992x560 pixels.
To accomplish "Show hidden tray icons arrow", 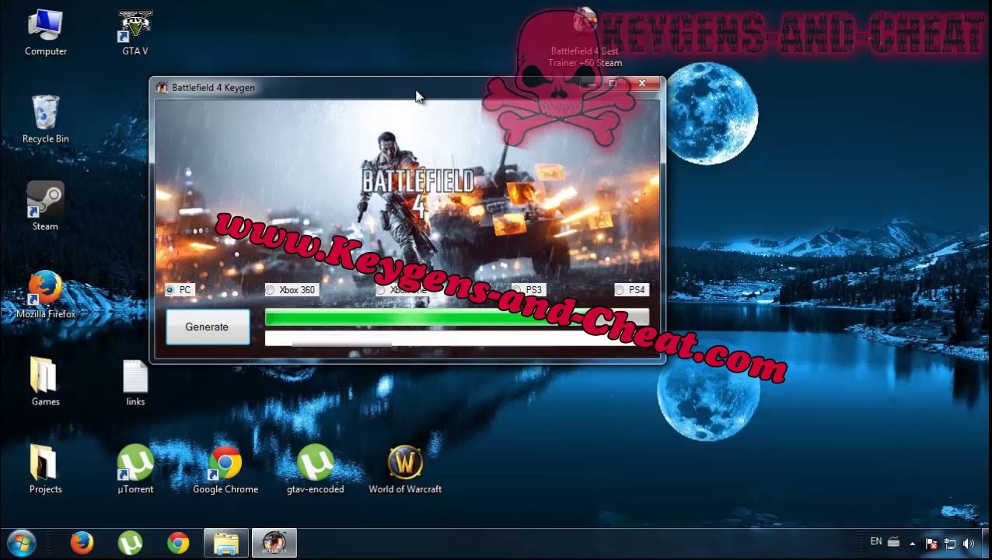I will point(912,544).
